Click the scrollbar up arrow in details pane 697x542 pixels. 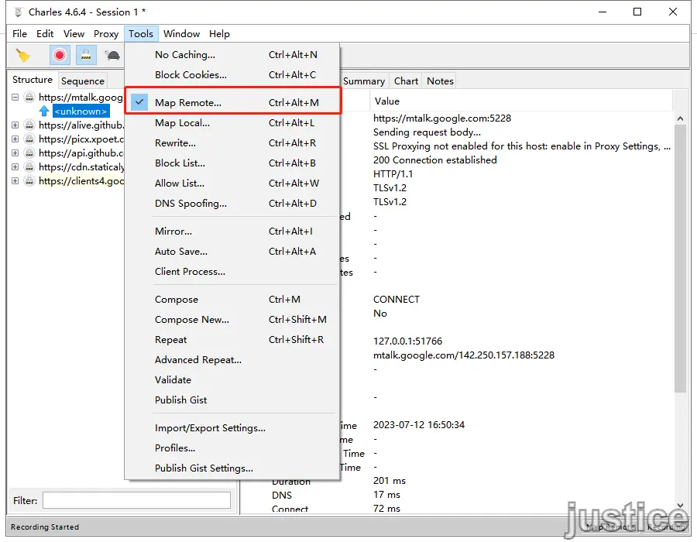pyautogui.click(x=680, y=118)
